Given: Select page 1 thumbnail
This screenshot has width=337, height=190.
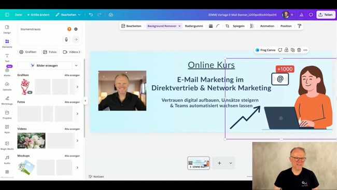Looking at the screenshot, I should pyautogui.click(x=199, y=163).
